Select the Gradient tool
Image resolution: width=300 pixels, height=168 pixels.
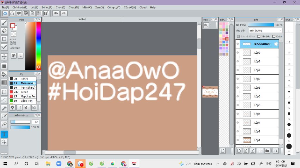coord(4,83)
